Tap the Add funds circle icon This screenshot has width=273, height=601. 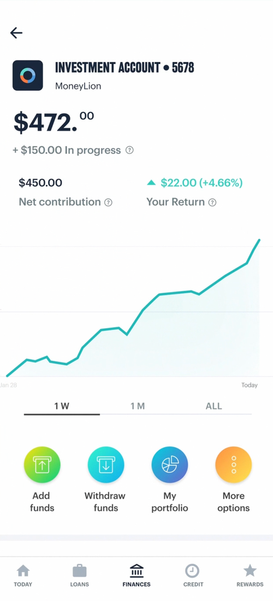42,464
